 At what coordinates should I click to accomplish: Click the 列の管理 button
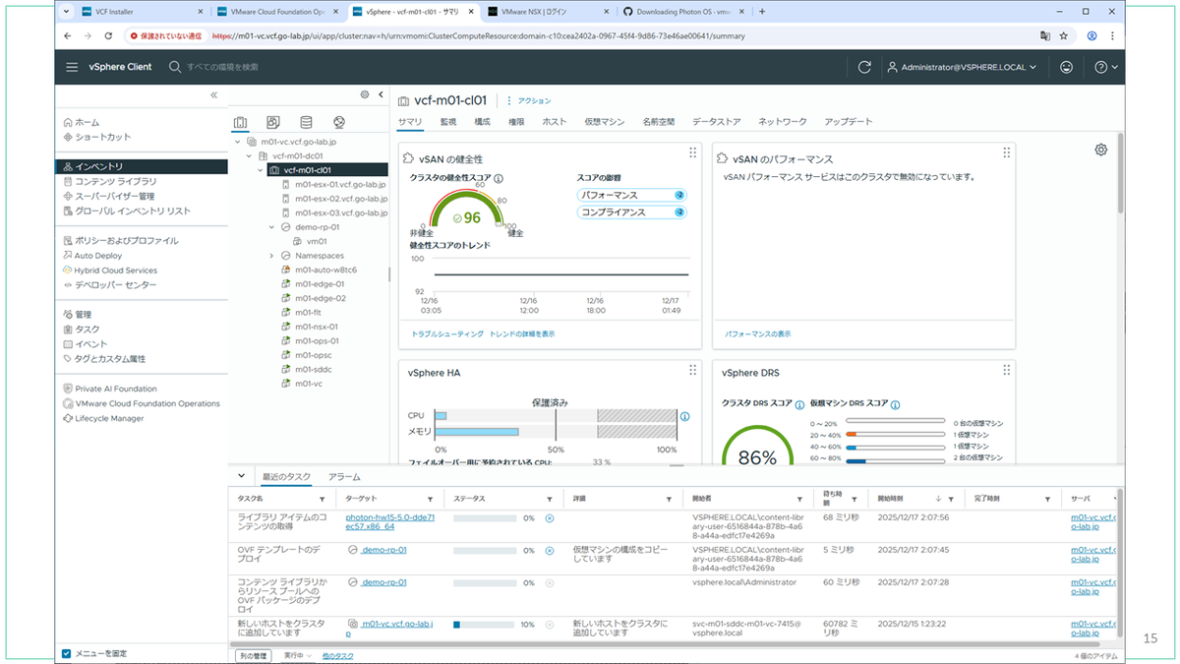(253, 655)
